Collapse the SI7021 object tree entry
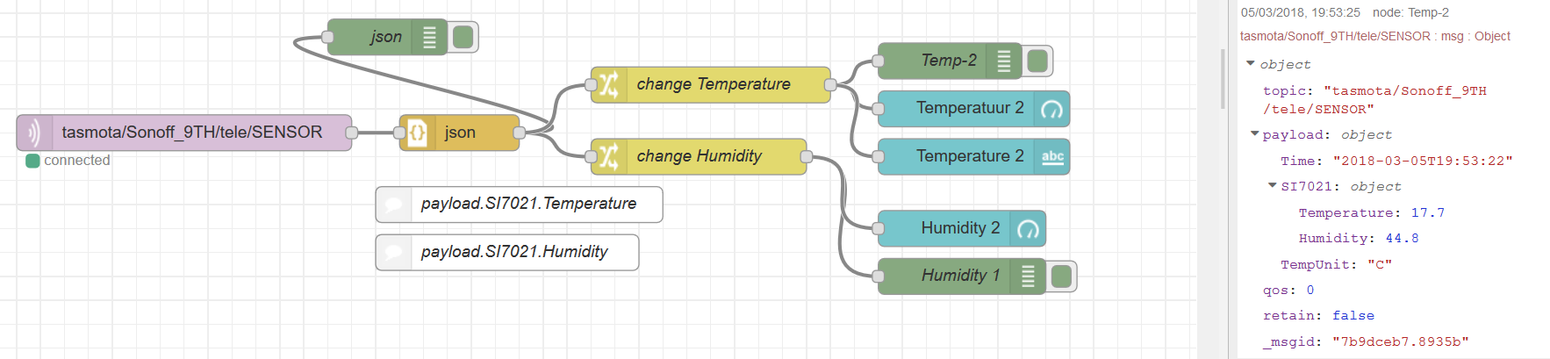Viewport: 1550px width, 359px height. (x=1272, y=186)
